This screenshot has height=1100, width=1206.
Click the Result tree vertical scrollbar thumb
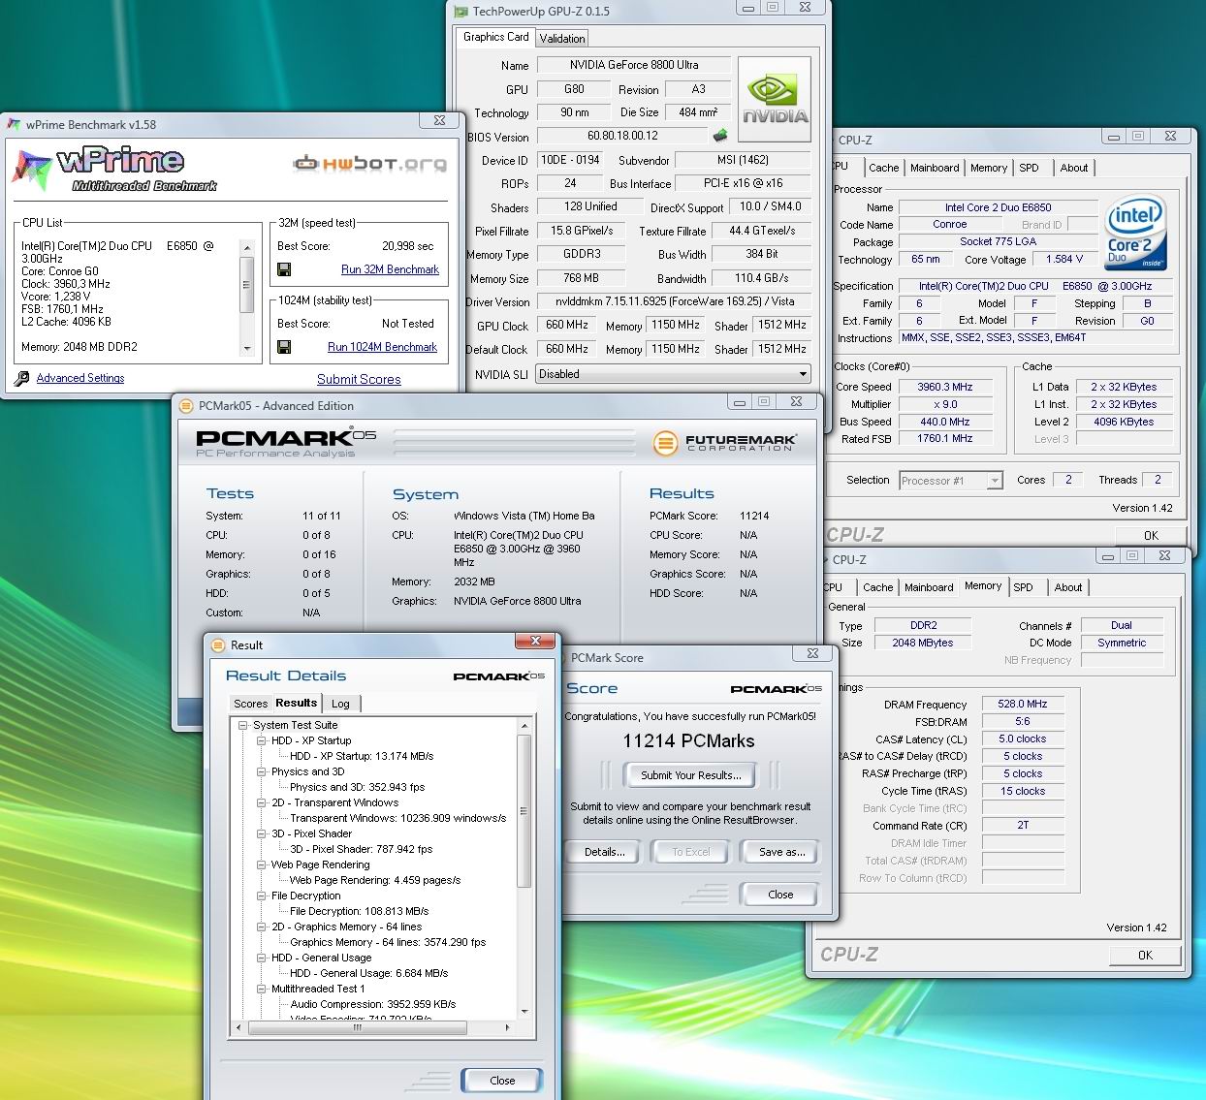pos(524,810)
